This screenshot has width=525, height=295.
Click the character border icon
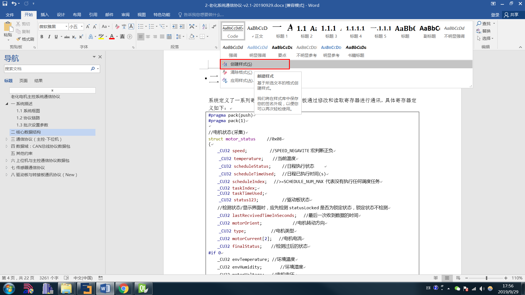131,26
